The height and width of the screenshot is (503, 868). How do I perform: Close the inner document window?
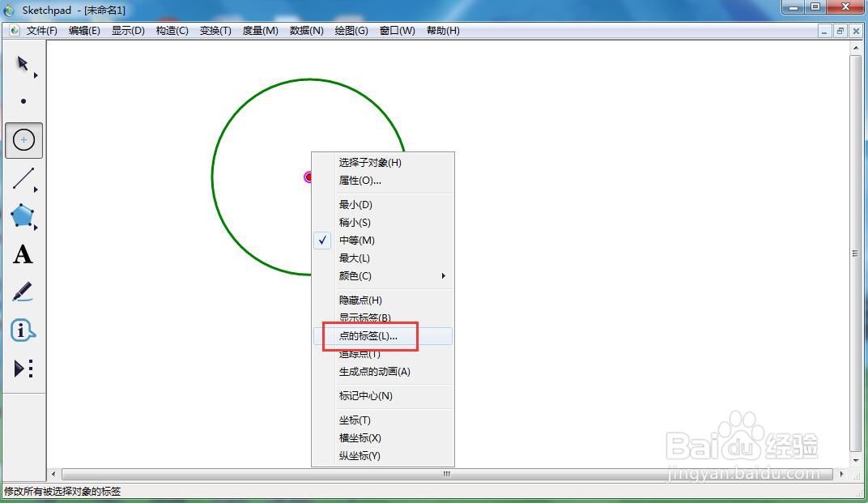[x=856, y=31]
